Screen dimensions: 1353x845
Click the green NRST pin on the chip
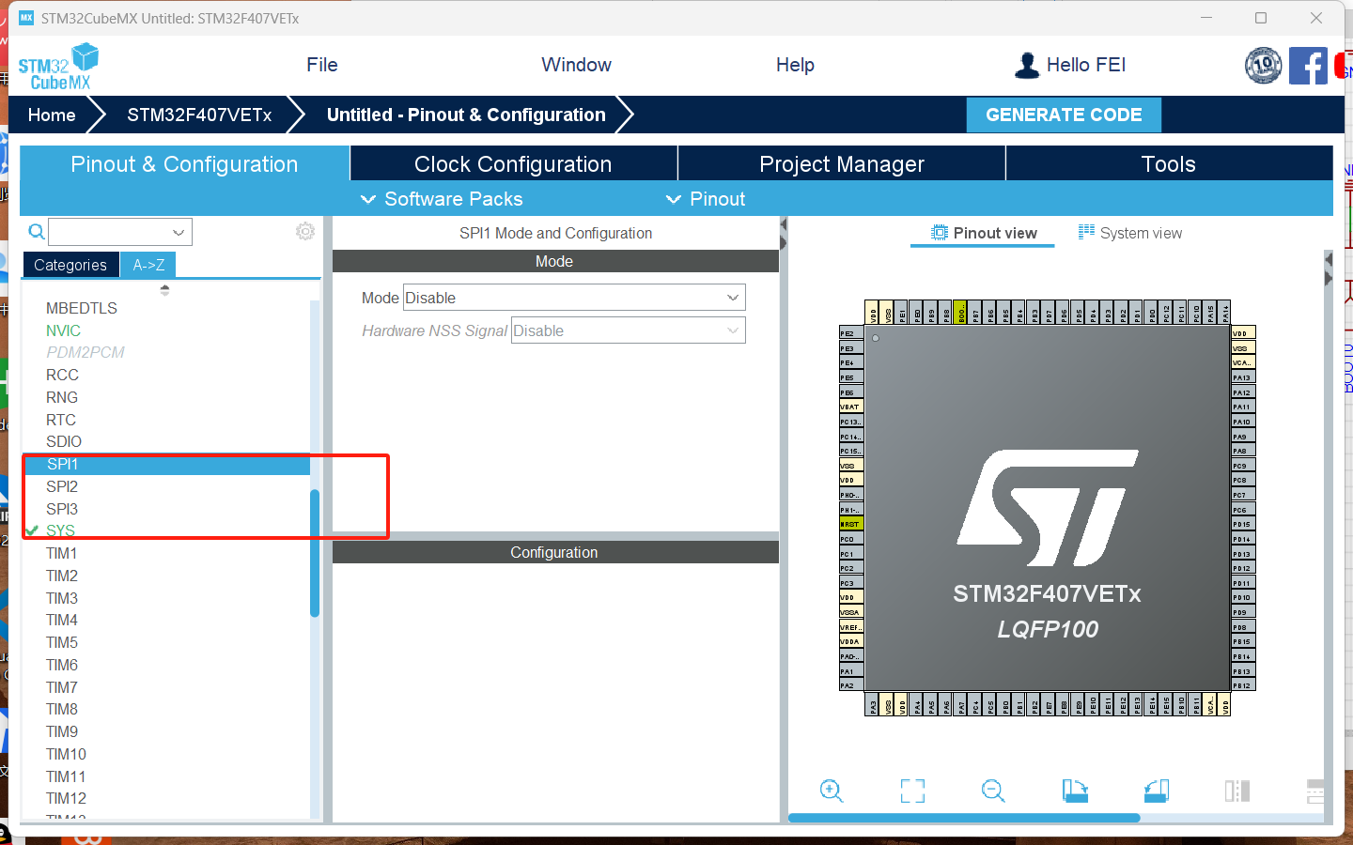[851, 524]
